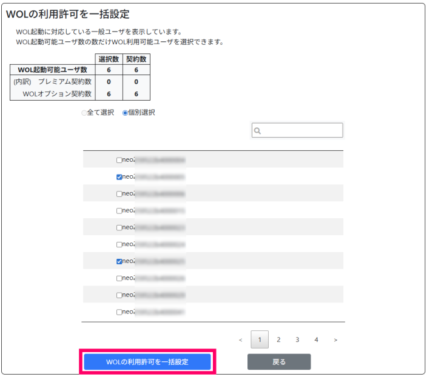Select the 個別選択 radio button
The width and height of the screenshot is (427, 377).
point(126,113)
